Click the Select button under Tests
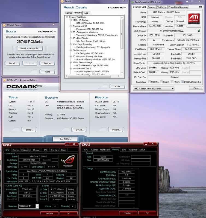The width and height of the screenshot is (206, 218). (29, 130)
